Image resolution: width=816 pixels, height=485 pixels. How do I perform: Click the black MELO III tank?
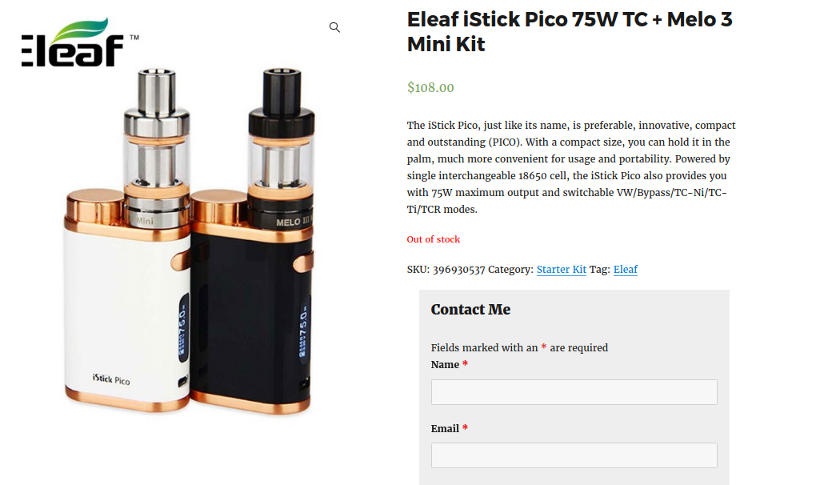(282, 148)
